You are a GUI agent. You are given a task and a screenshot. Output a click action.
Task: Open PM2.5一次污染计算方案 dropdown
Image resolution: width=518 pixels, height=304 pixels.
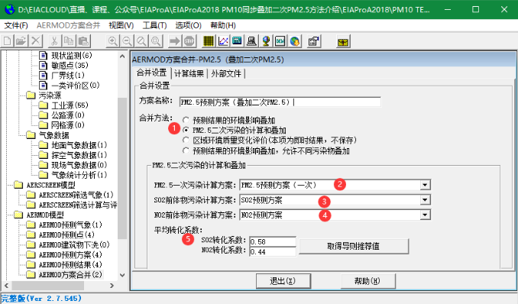tap(425, 185)
